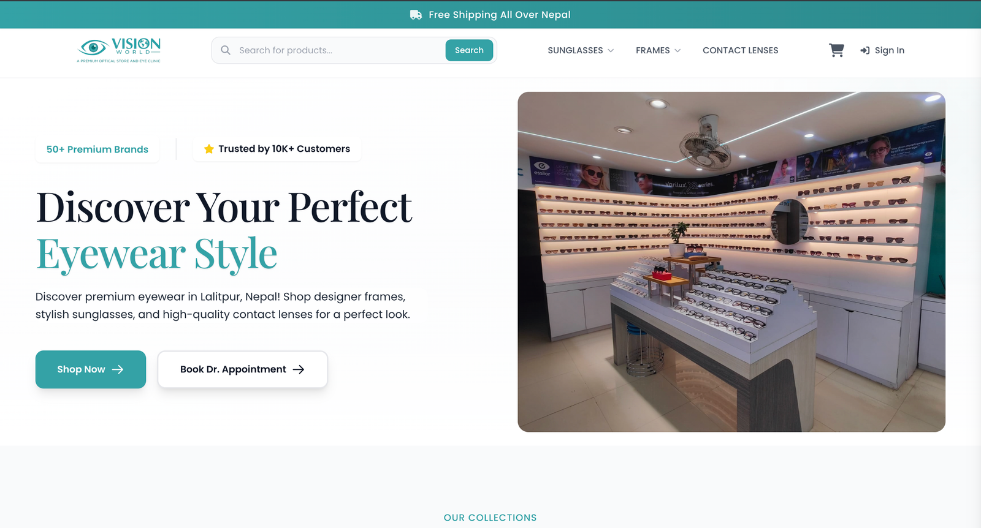981x528 pixels.
Task: Click the magnifying glass icon in search bar
Action: pos(226,50)
